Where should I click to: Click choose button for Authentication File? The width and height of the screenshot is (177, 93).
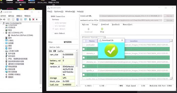169,20
